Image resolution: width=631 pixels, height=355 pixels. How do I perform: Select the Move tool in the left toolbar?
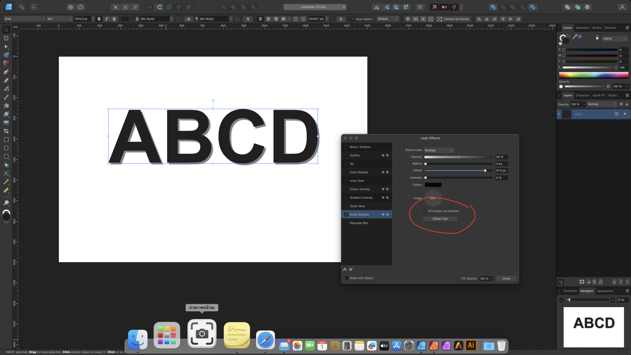click(x=6, y=30)
